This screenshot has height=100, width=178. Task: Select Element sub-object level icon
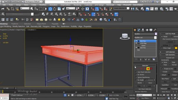[151, 69]
